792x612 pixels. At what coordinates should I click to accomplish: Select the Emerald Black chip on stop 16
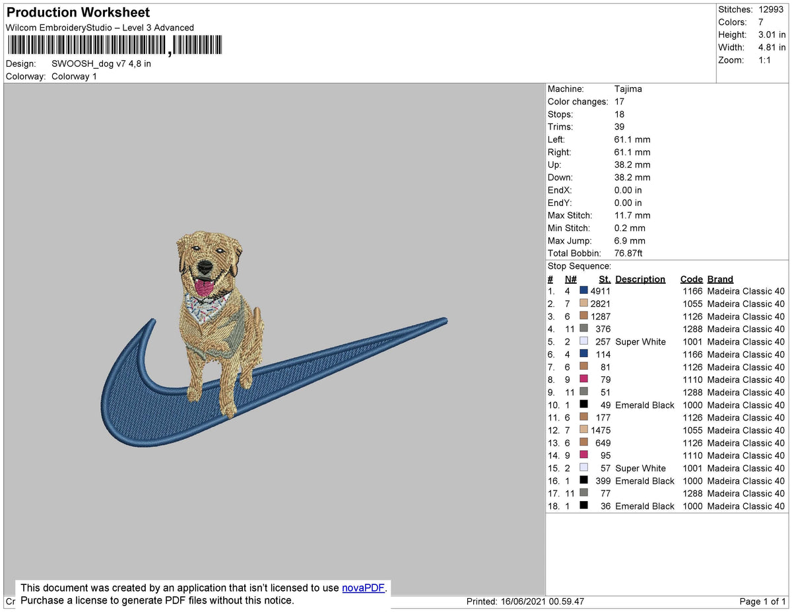tap(583, 481)
